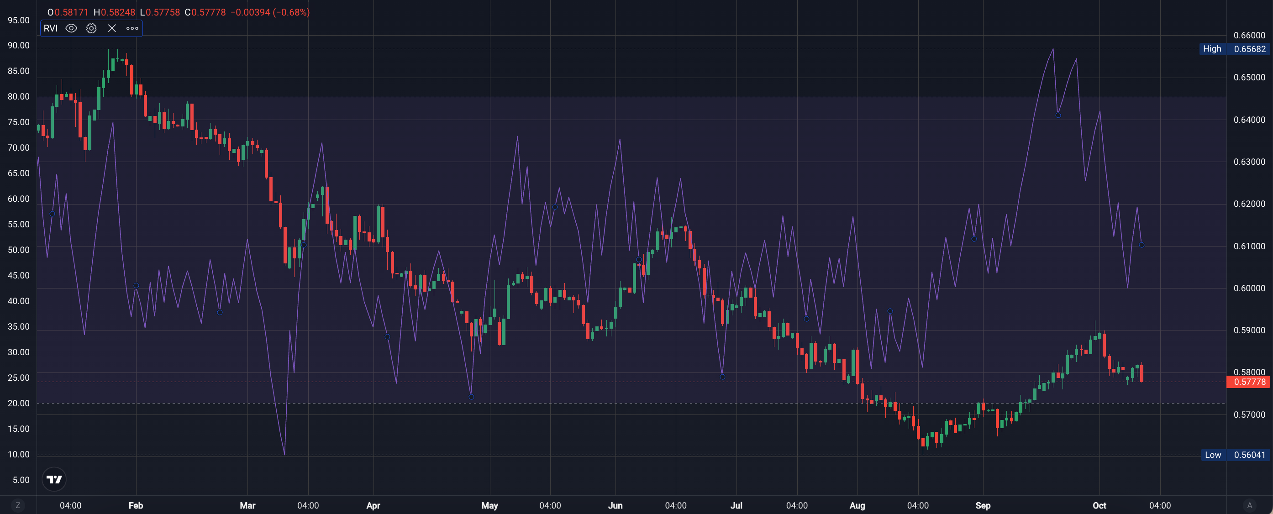Select the Low price label 0.56041
Image resolution: width=1273 pixels, height=514 pixels.
pyautogui.click(x=1249, y=455)
